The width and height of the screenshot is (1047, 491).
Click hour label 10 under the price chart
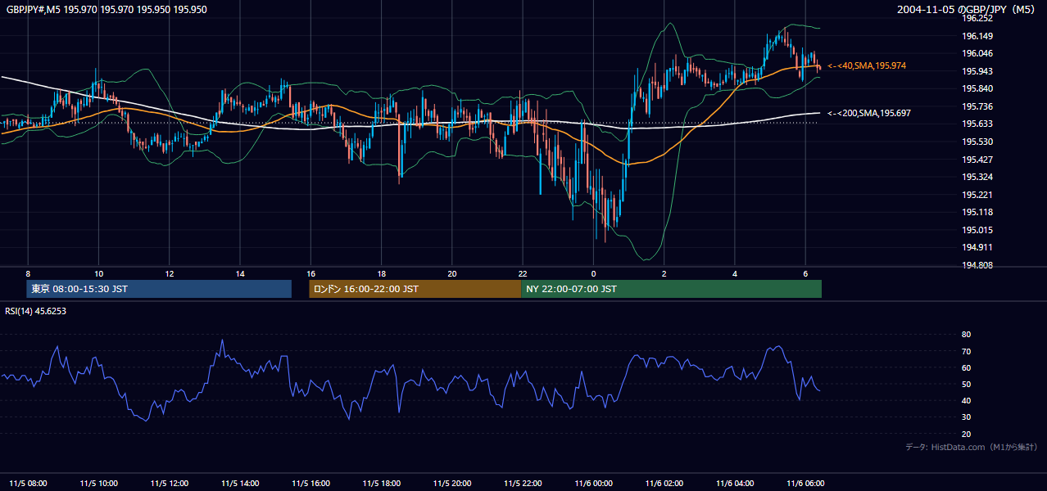tap(98, 273)
